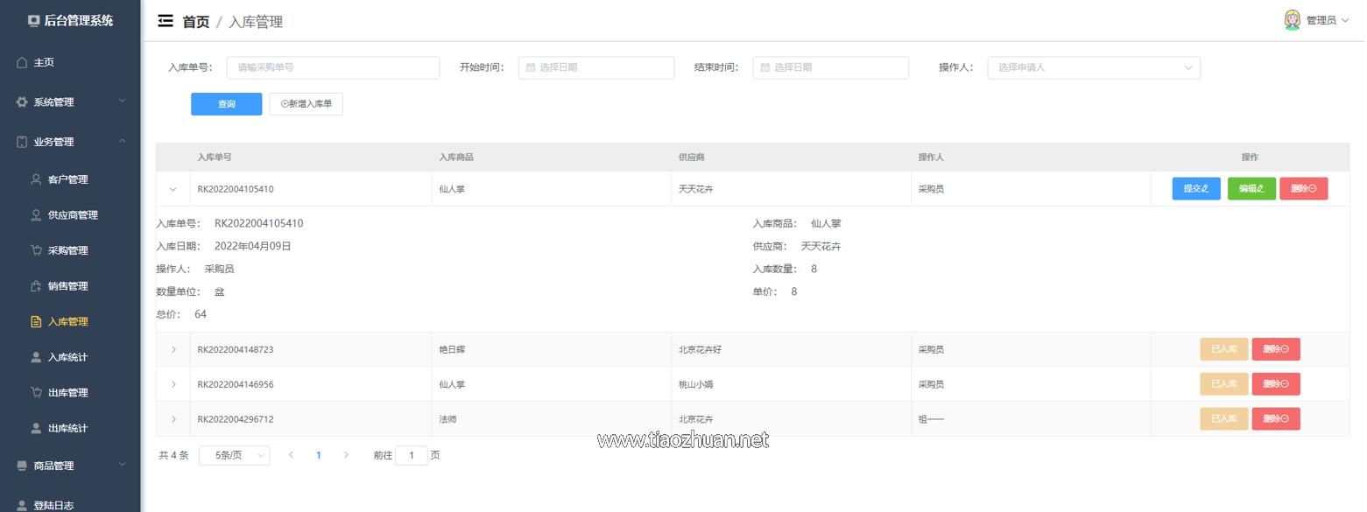Open 客户管理 in the sidebar

70,179
